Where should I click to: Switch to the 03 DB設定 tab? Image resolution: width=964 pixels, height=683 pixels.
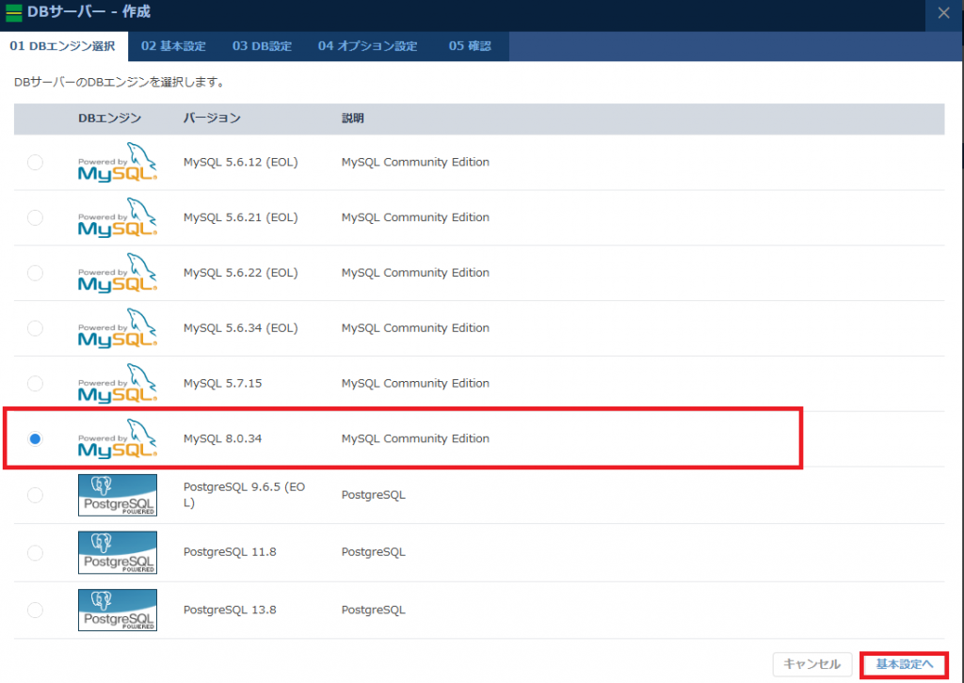point(262,46)
